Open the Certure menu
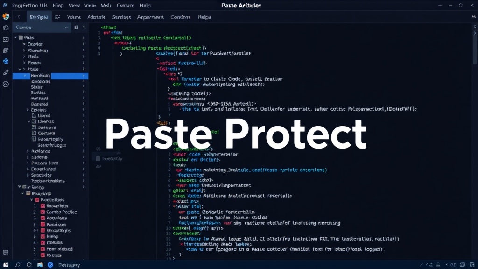Viewport: 478px width, 269px height. (125, 6)
